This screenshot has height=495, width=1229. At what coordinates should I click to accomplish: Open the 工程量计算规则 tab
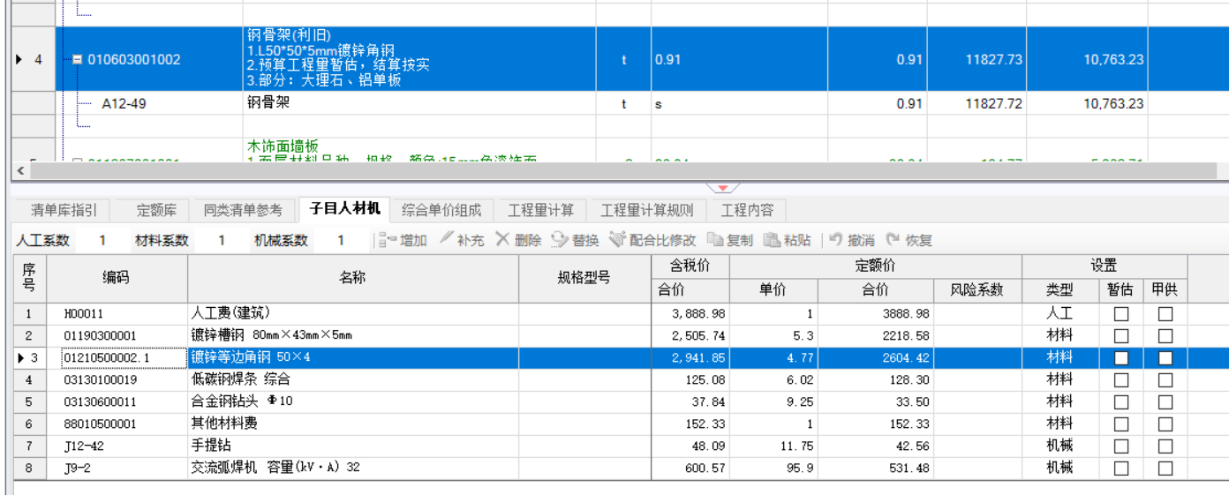point(646,210)
